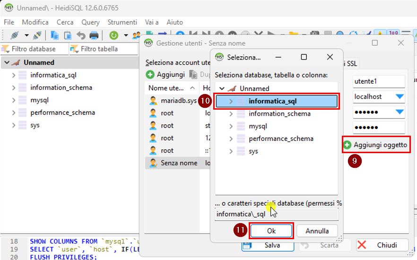The image size is (417, 260).
Task: Open the Strumenti menu
Action: [x=122, y=22]
